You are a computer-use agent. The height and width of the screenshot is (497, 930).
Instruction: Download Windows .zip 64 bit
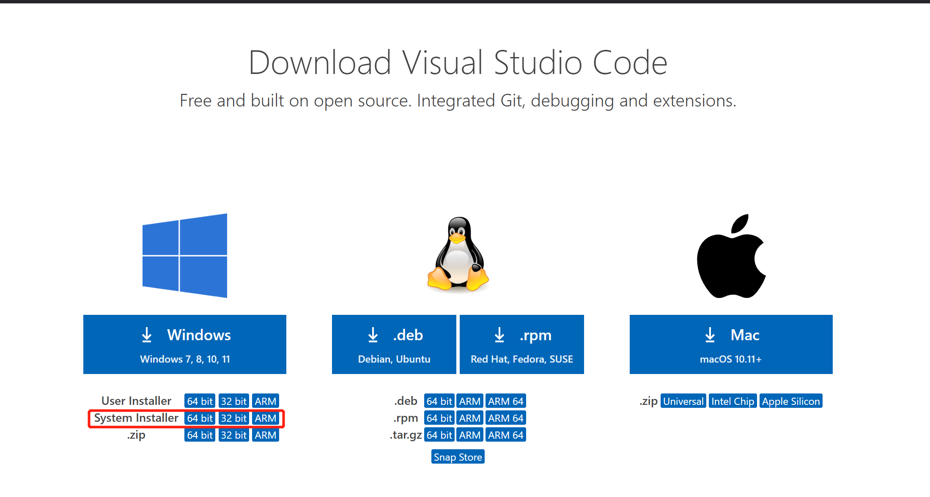pyautogui.click(x=200, y=435)
